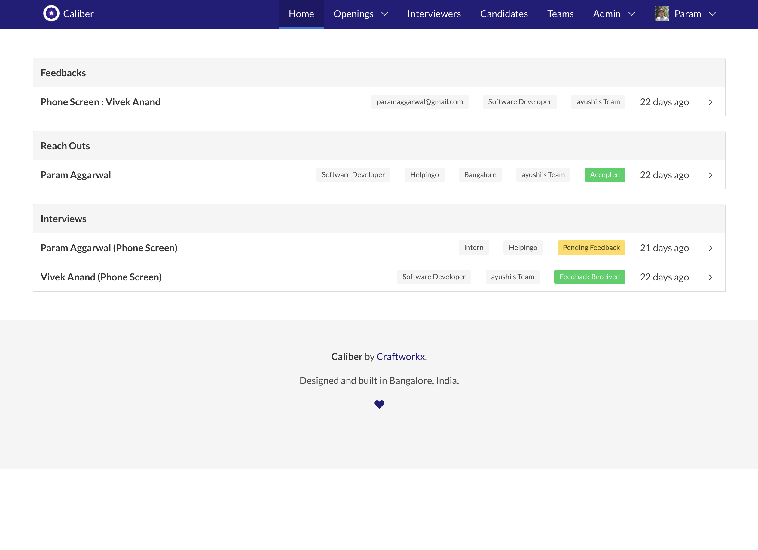Go to the Home tab
The width and height of the screenshot is (758, 550).
tap(301, 14)
